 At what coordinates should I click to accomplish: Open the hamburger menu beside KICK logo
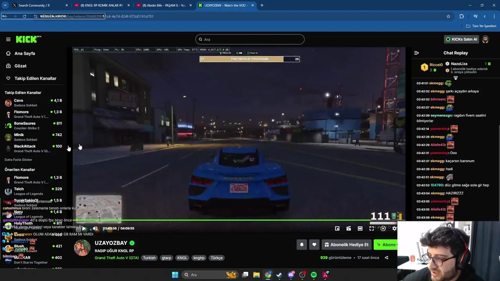pos(8,39)
